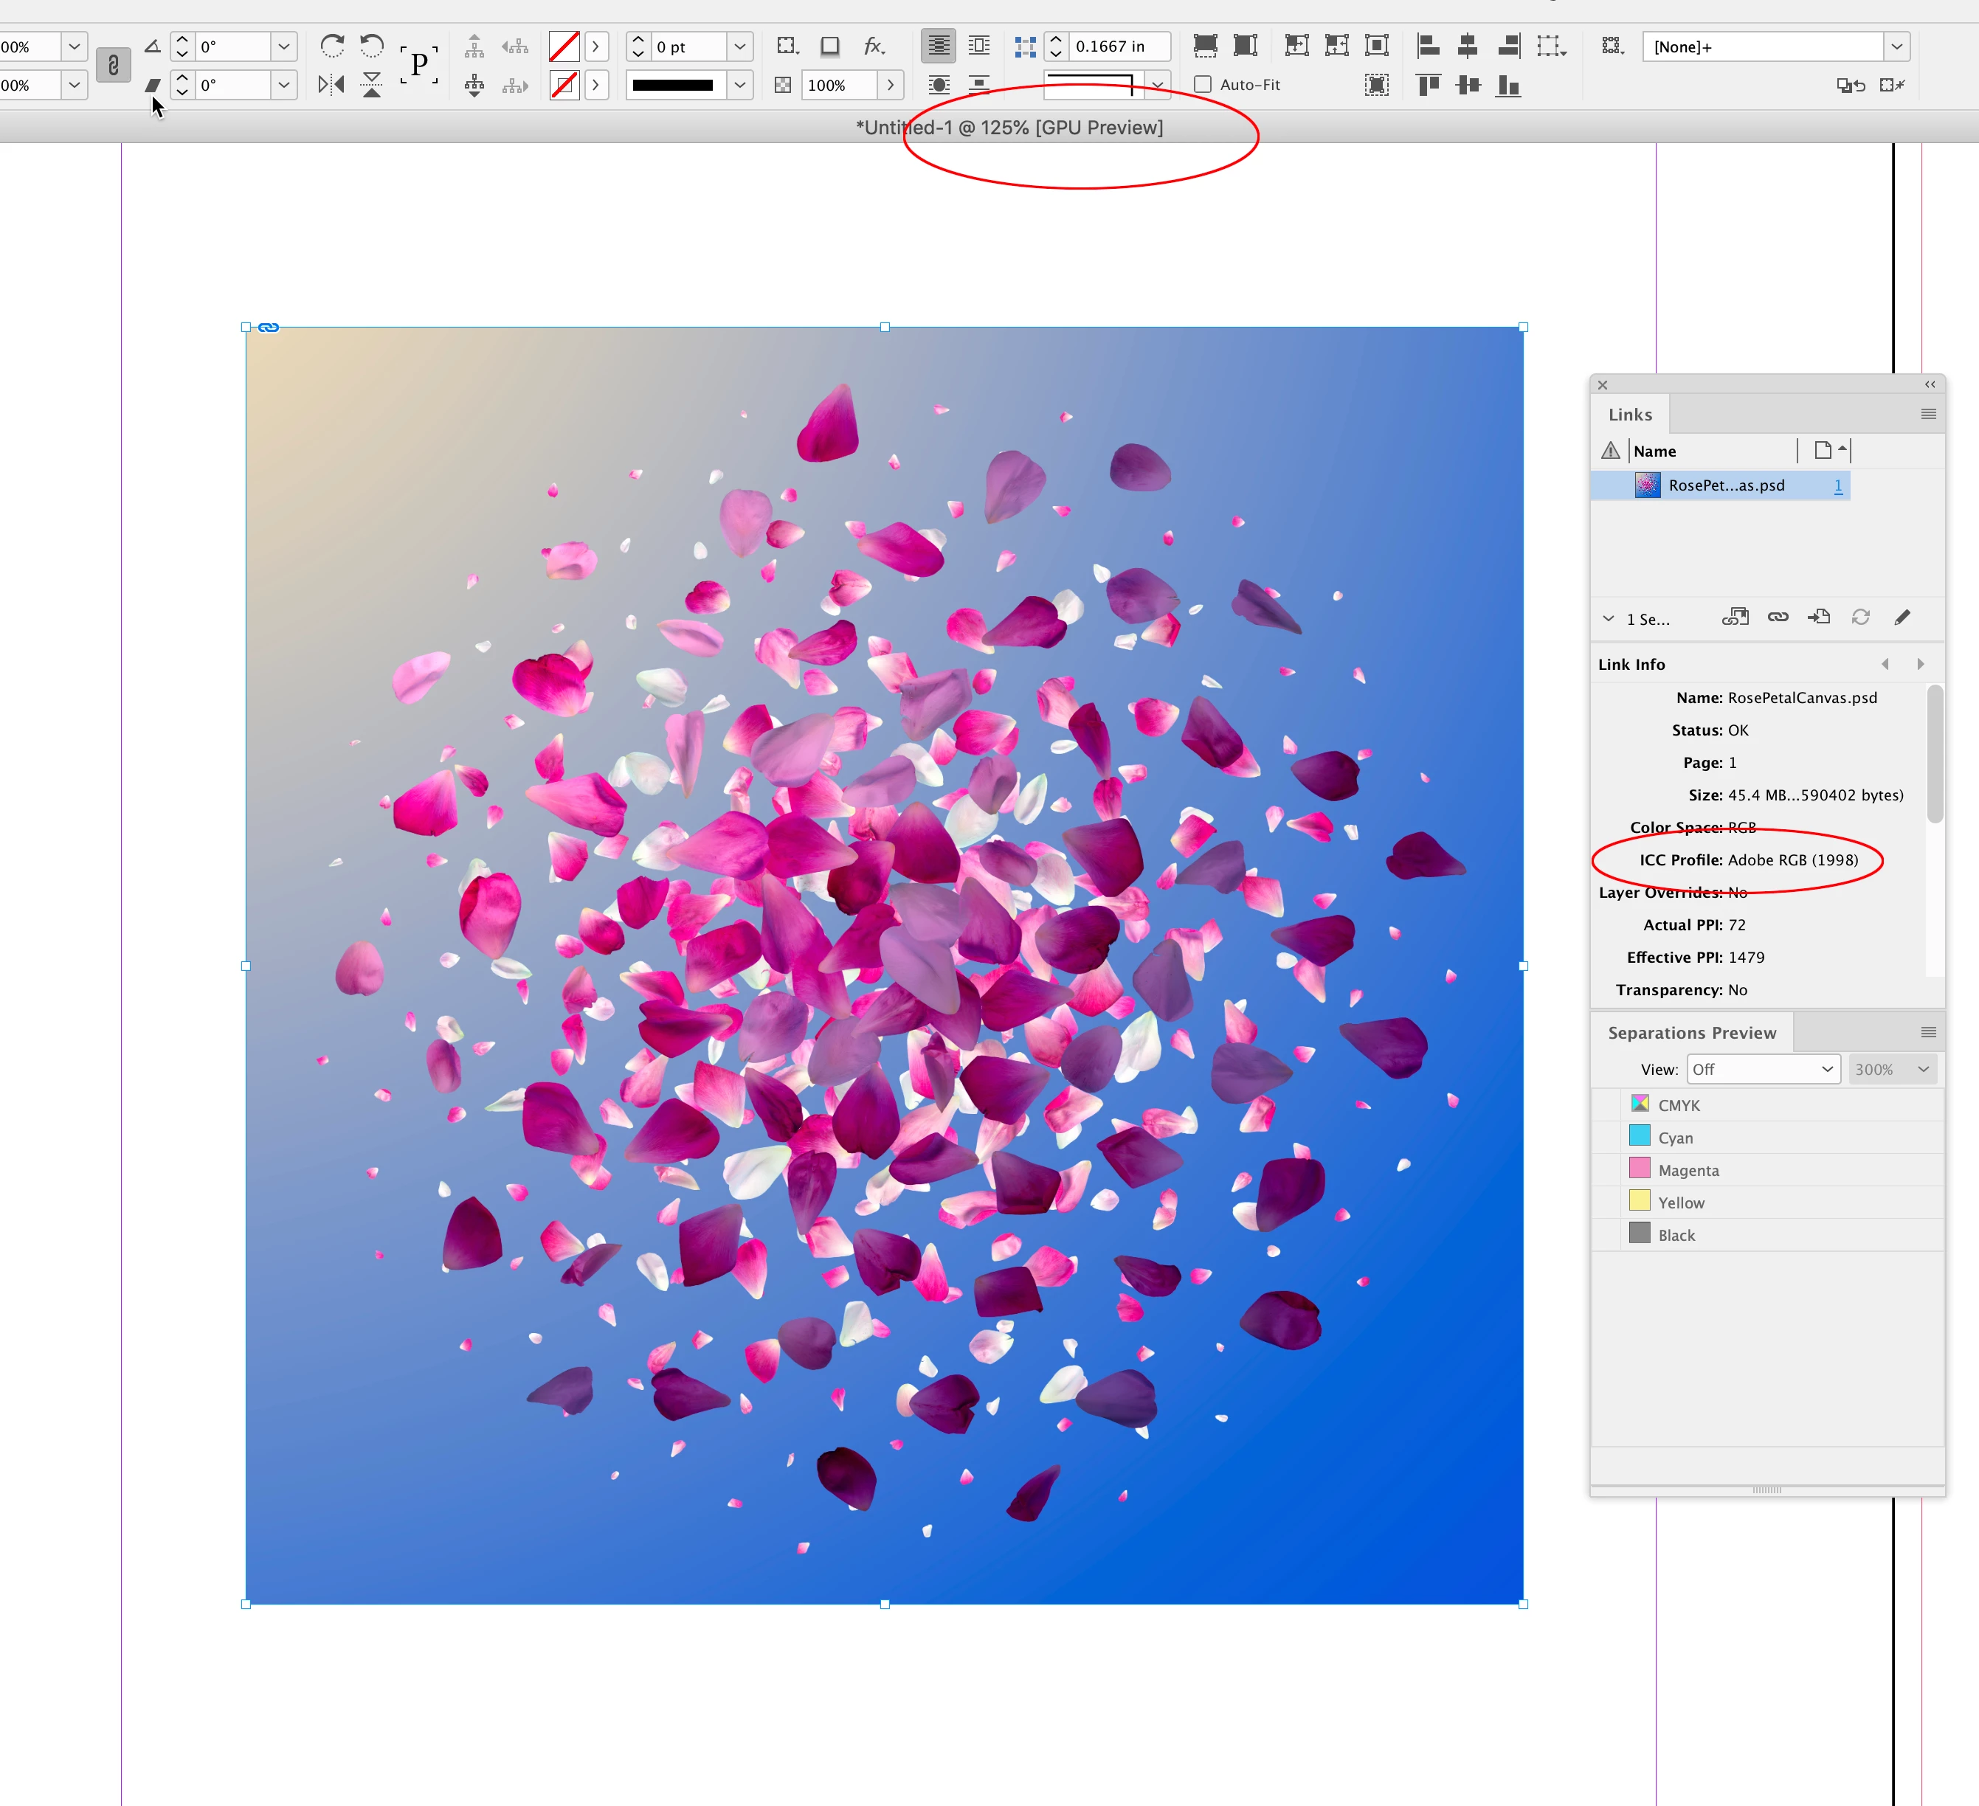
Task: Flip the image horizontally
Action: [332, 86]
